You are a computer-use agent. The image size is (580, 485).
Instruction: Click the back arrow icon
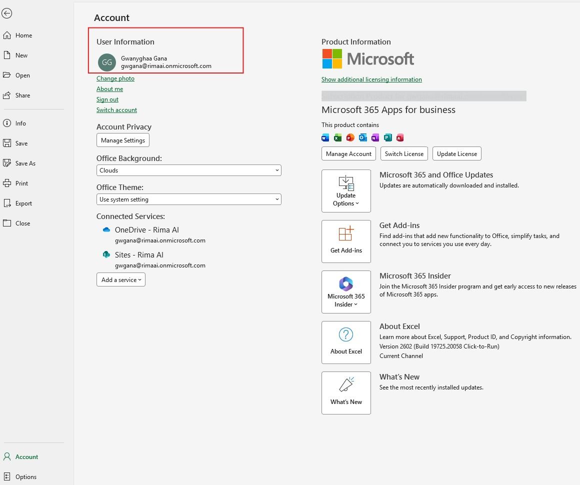7,14
